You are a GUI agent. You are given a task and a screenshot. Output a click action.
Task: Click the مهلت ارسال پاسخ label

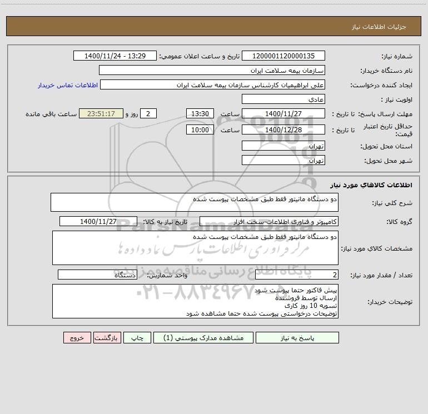tap(385, 114)
